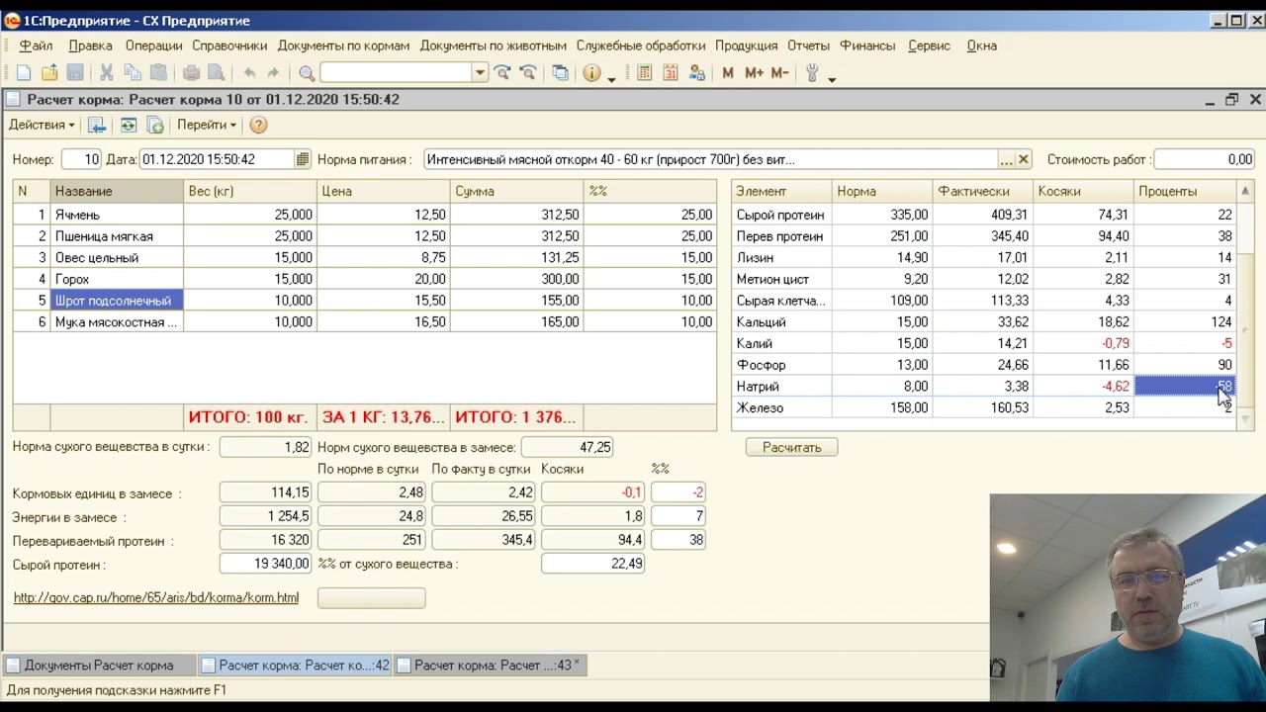Click the Help info toolbar icon
The height and width of the screenshot is (712, 1266).
[x=592, y=73]
